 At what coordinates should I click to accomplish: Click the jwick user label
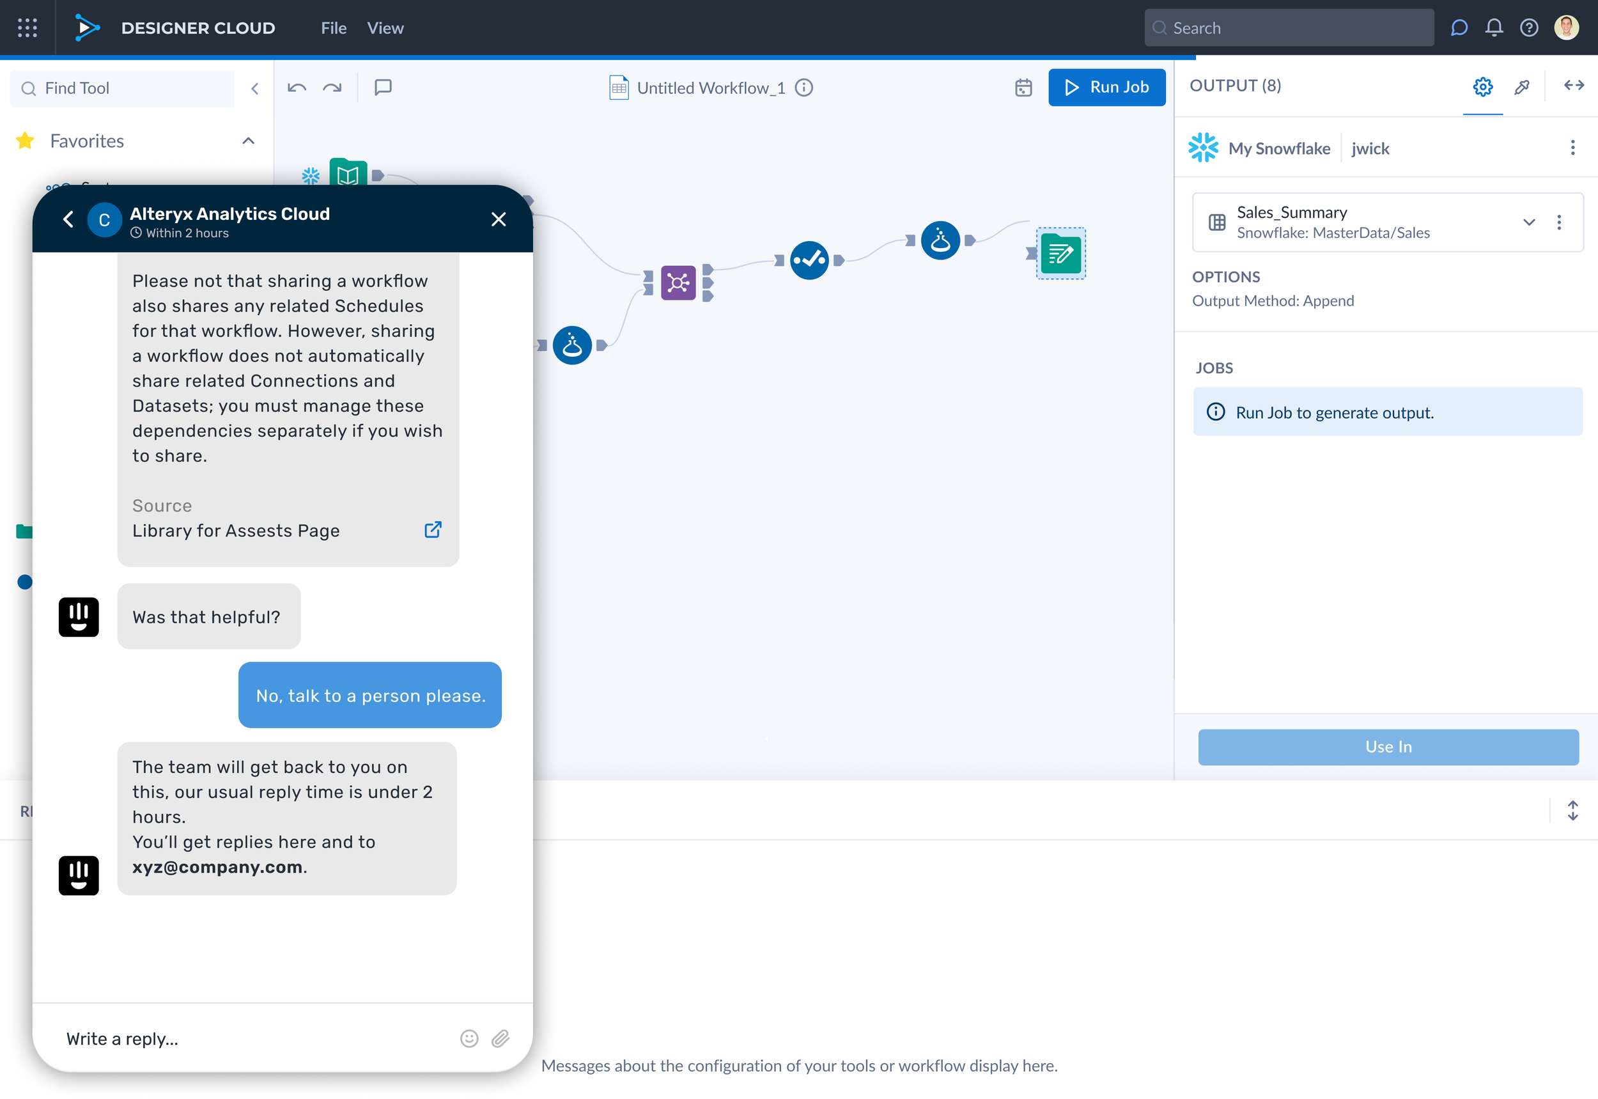pos(1370,149)
